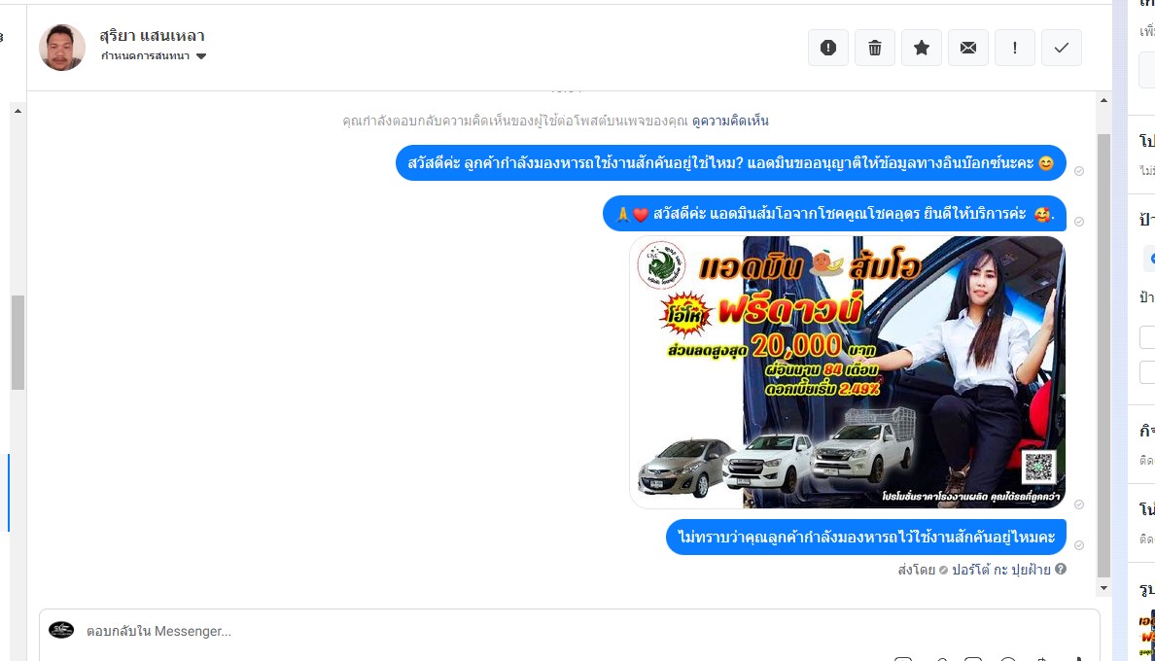The image size is (1155, 661).
Task: Click chat scrollbar up arrow
Action: coord(1103,100)
